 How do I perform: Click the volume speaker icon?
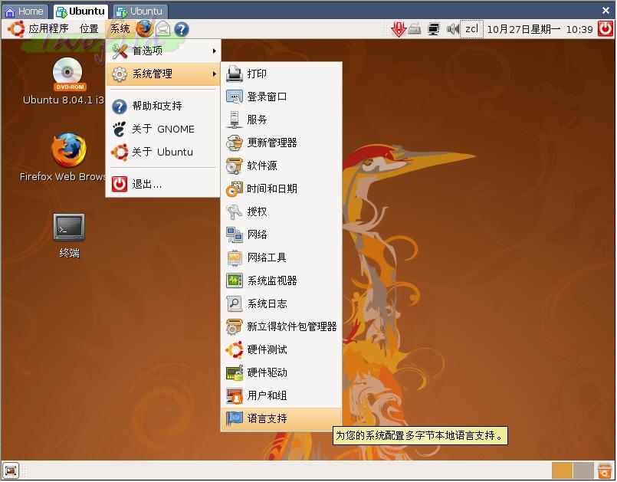452,29
